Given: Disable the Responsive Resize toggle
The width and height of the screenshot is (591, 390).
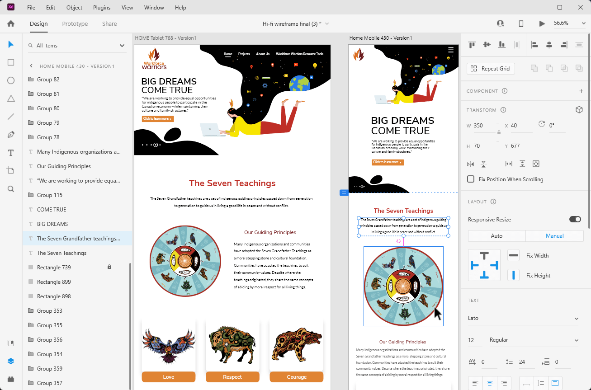Looking at the screenshot, I should pos(575,219).
